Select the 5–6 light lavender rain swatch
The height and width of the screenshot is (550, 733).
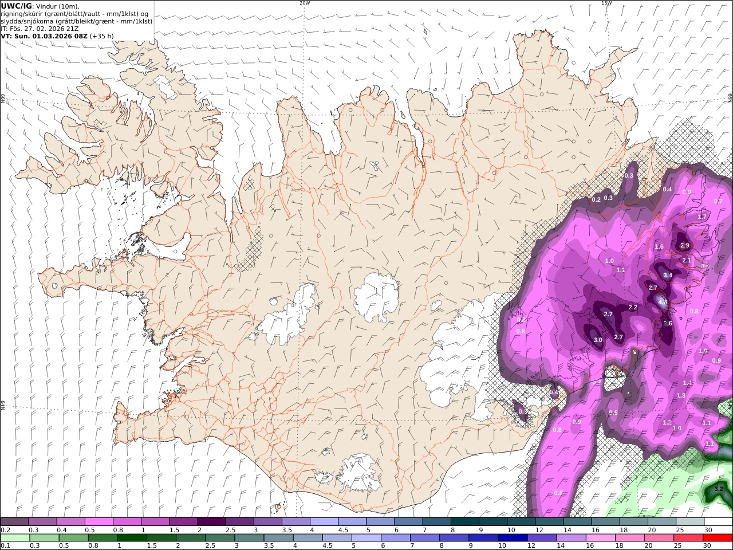[x=366, y=538]
